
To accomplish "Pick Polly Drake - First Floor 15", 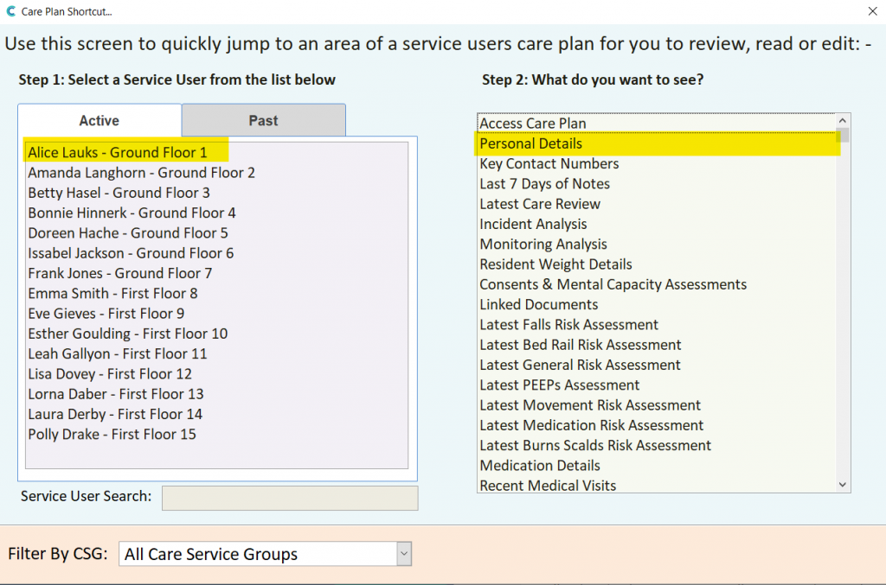I will 112,434.
